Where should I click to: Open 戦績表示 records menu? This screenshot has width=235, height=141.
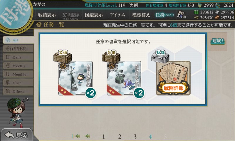click(47, 15)
